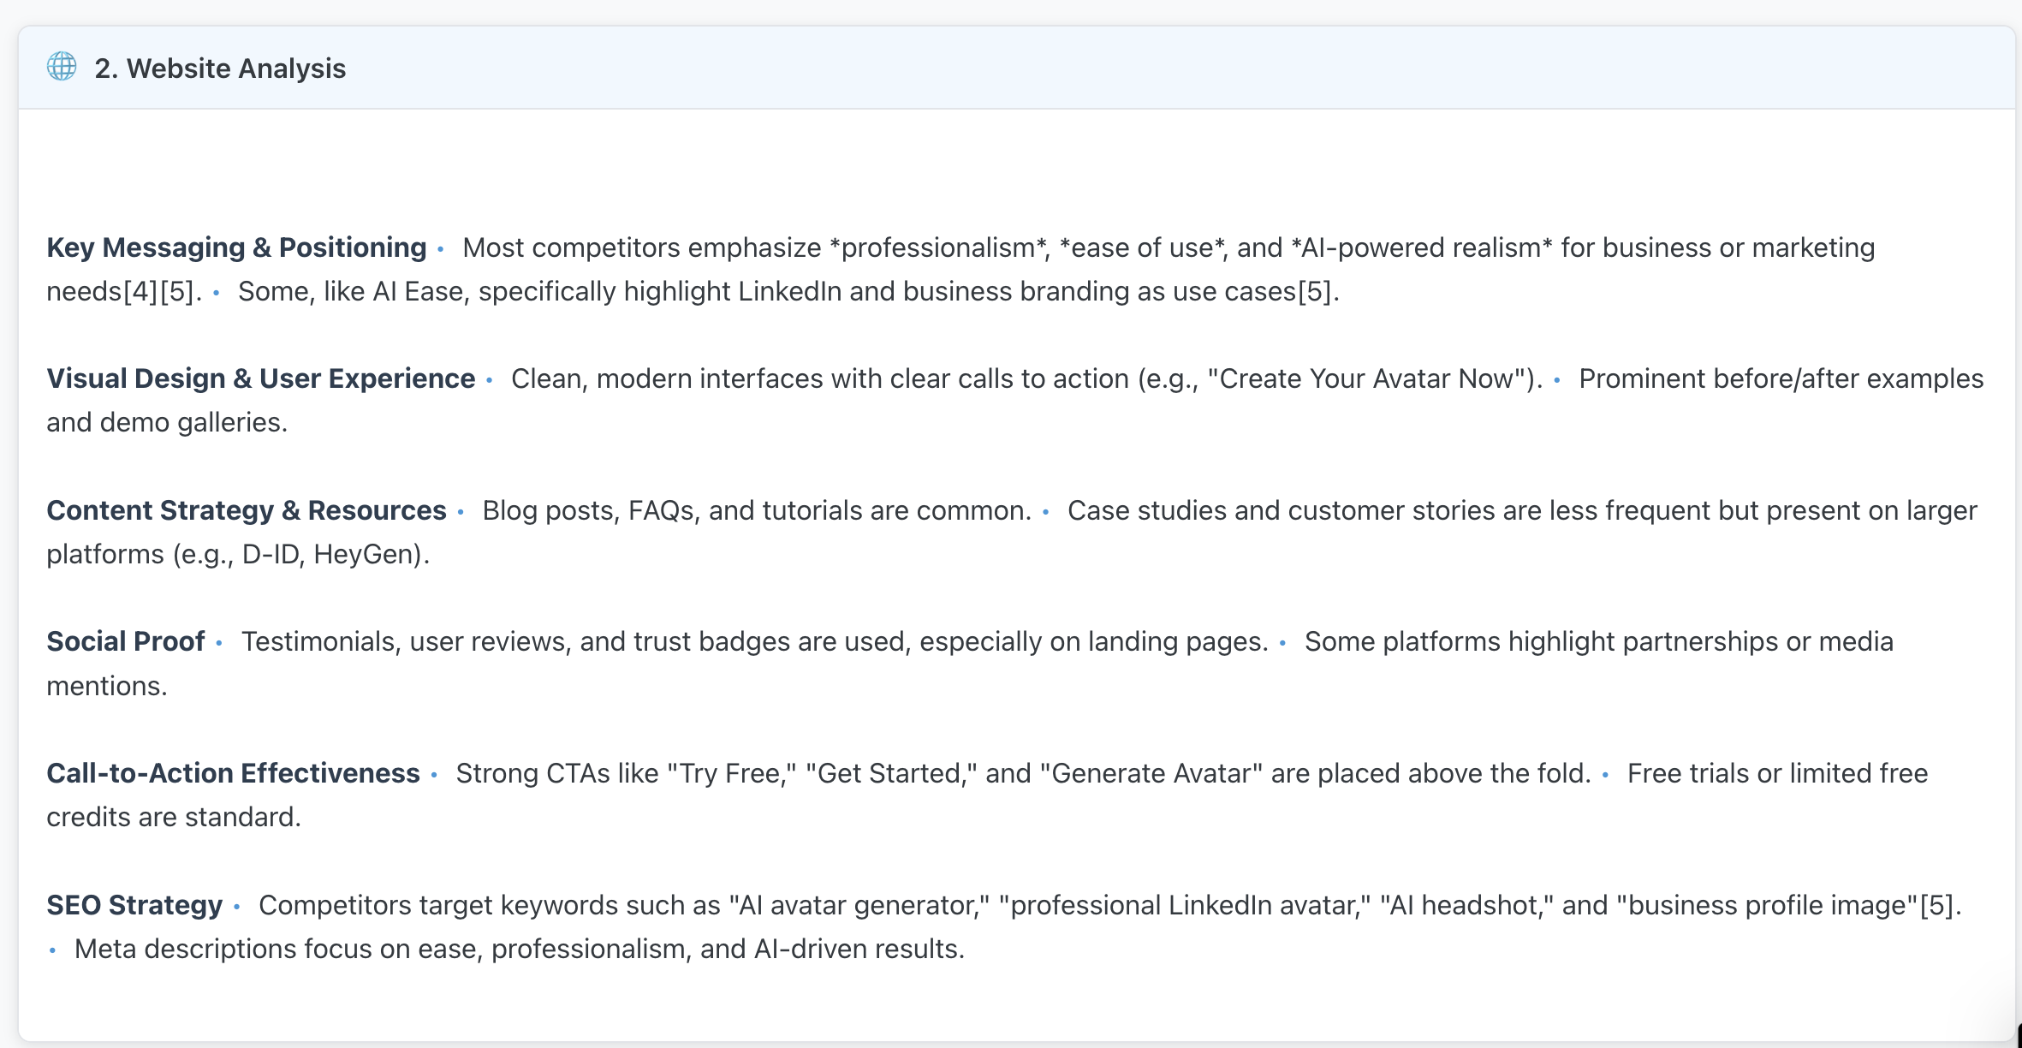Click the 'SEO Strategy' heading
This screenshot has width=2022, height=1048.
[134, 905]
